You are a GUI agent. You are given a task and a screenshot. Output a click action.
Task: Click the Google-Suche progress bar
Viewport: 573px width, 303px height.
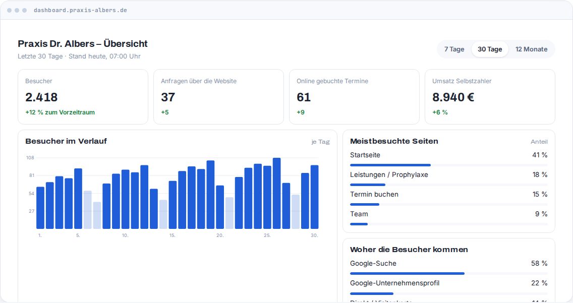(449, 273)
